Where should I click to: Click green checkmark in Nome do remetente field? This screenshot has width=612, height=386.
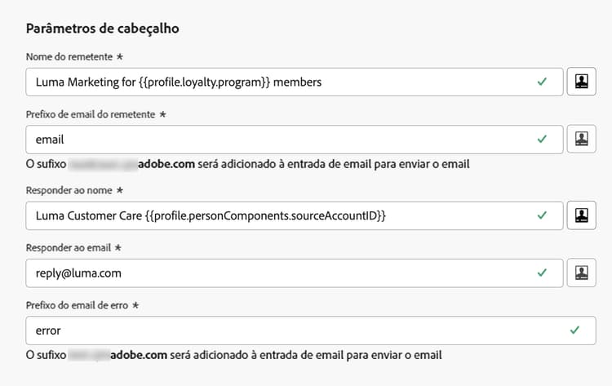543,82
